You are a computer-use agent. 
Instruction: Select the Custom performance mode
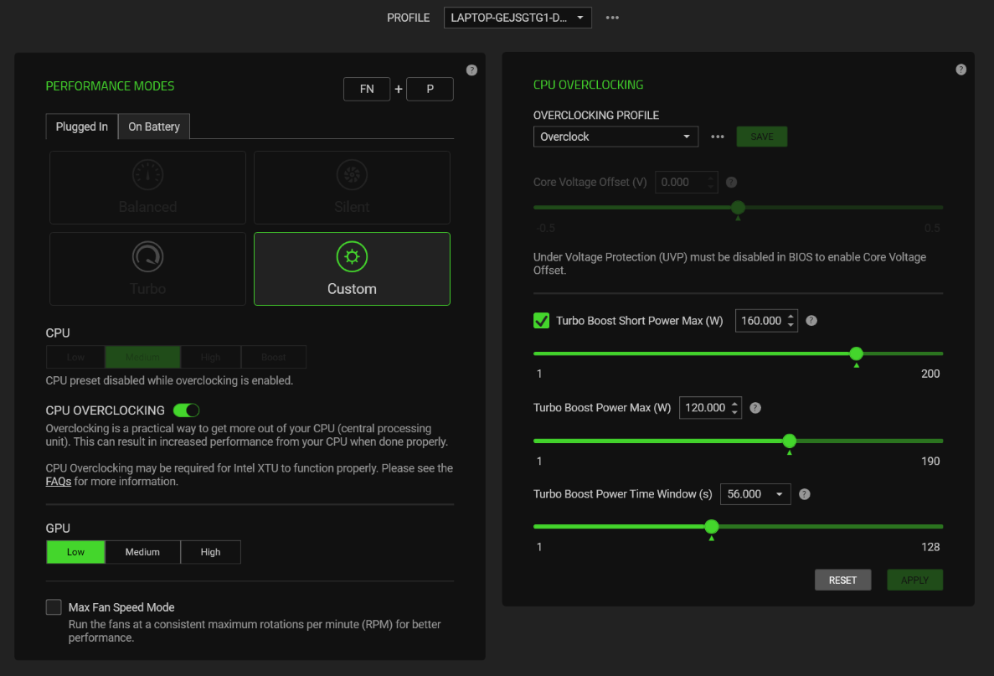[x=352, y=269]
